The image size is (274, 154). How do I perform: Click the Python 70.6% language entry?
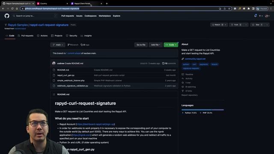189,113
